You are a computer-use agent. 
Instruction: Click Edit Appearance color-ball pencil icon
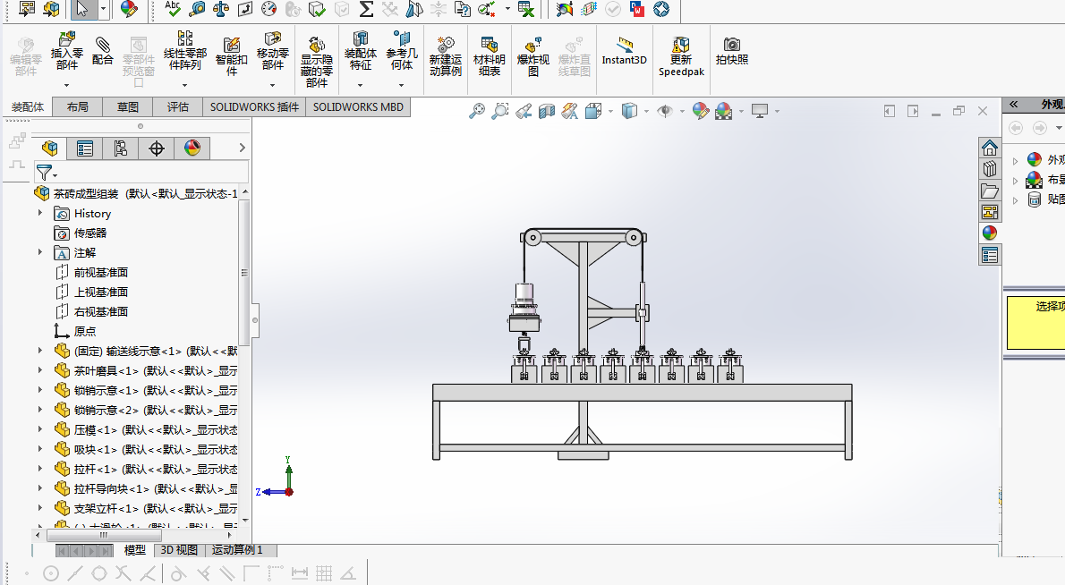coord(700,111)
